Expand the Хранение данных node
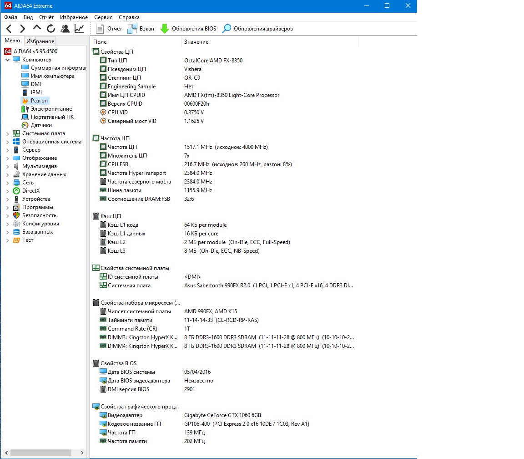 [7, 175]
